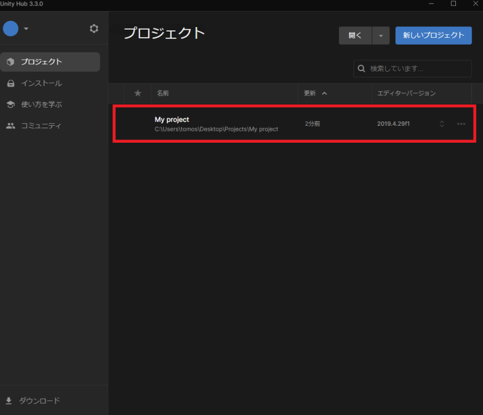Click the 新しいプロジェクト button
The width and height of the screenshot is (483, 415).
433,35
